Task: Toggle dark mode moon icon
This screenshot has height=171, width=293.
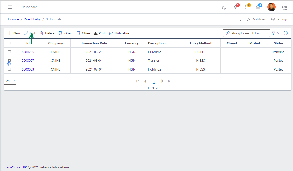Action: click(x=224, y=8)
